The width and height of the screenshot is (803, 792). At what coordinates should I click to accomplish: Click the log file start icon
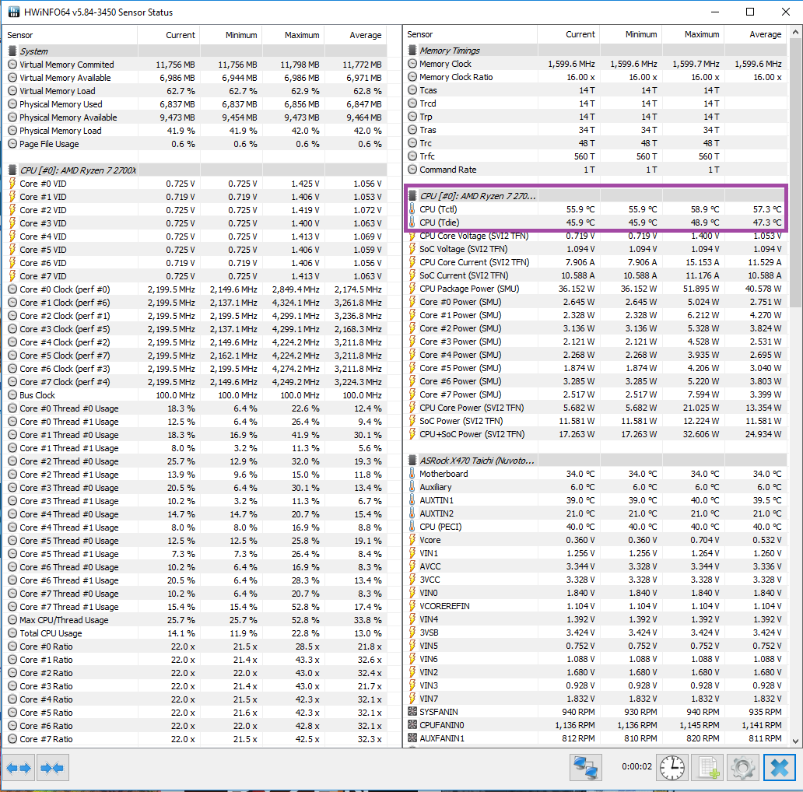point(708,767)
